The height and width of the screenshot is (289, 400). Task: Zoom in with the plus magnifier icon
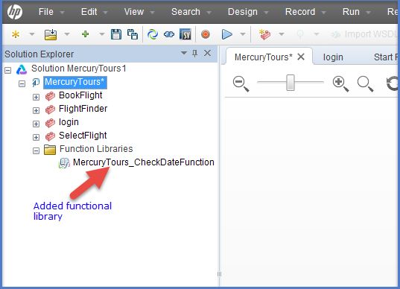(x=340, y=83)
